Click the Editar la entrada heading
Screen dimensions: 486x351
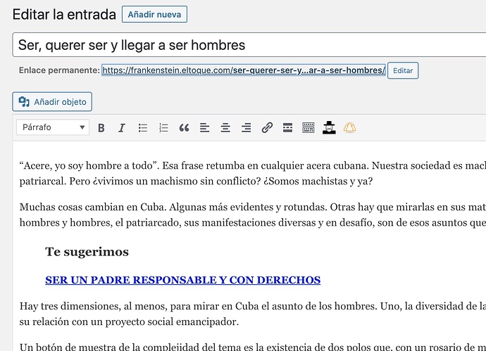[64, 15]
